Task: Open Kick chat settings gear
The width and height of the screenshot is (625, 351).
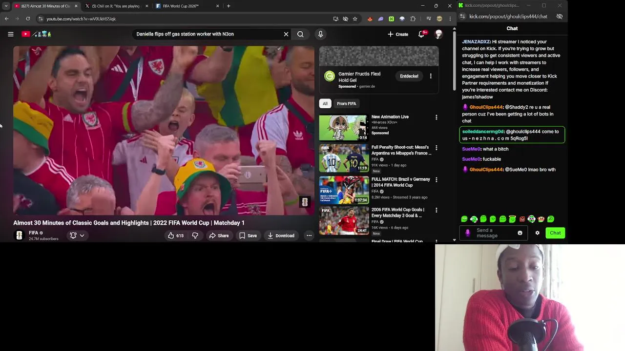Action: 538,233
